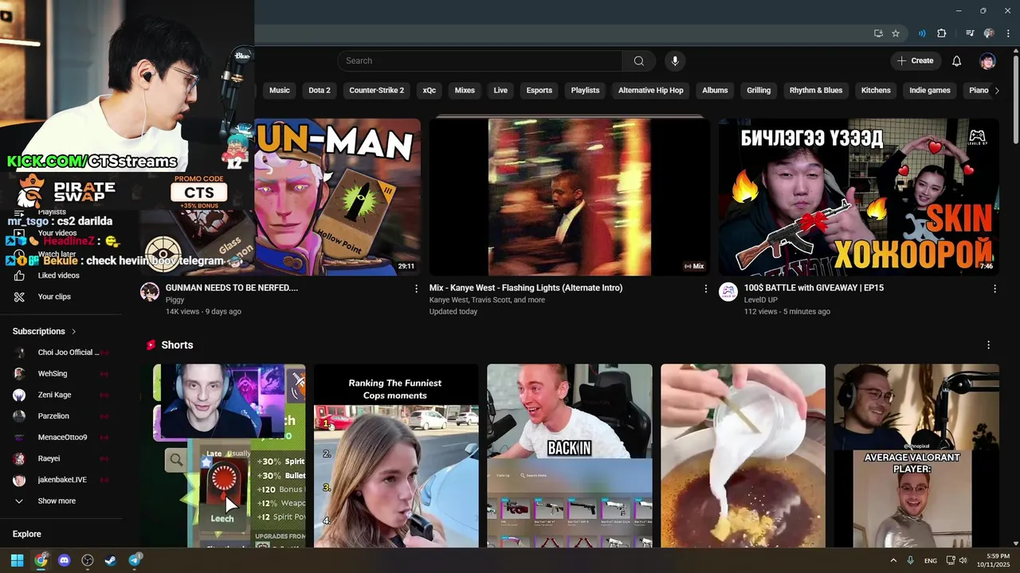Click the blue sound-wave extension icon

pos(922,33)
